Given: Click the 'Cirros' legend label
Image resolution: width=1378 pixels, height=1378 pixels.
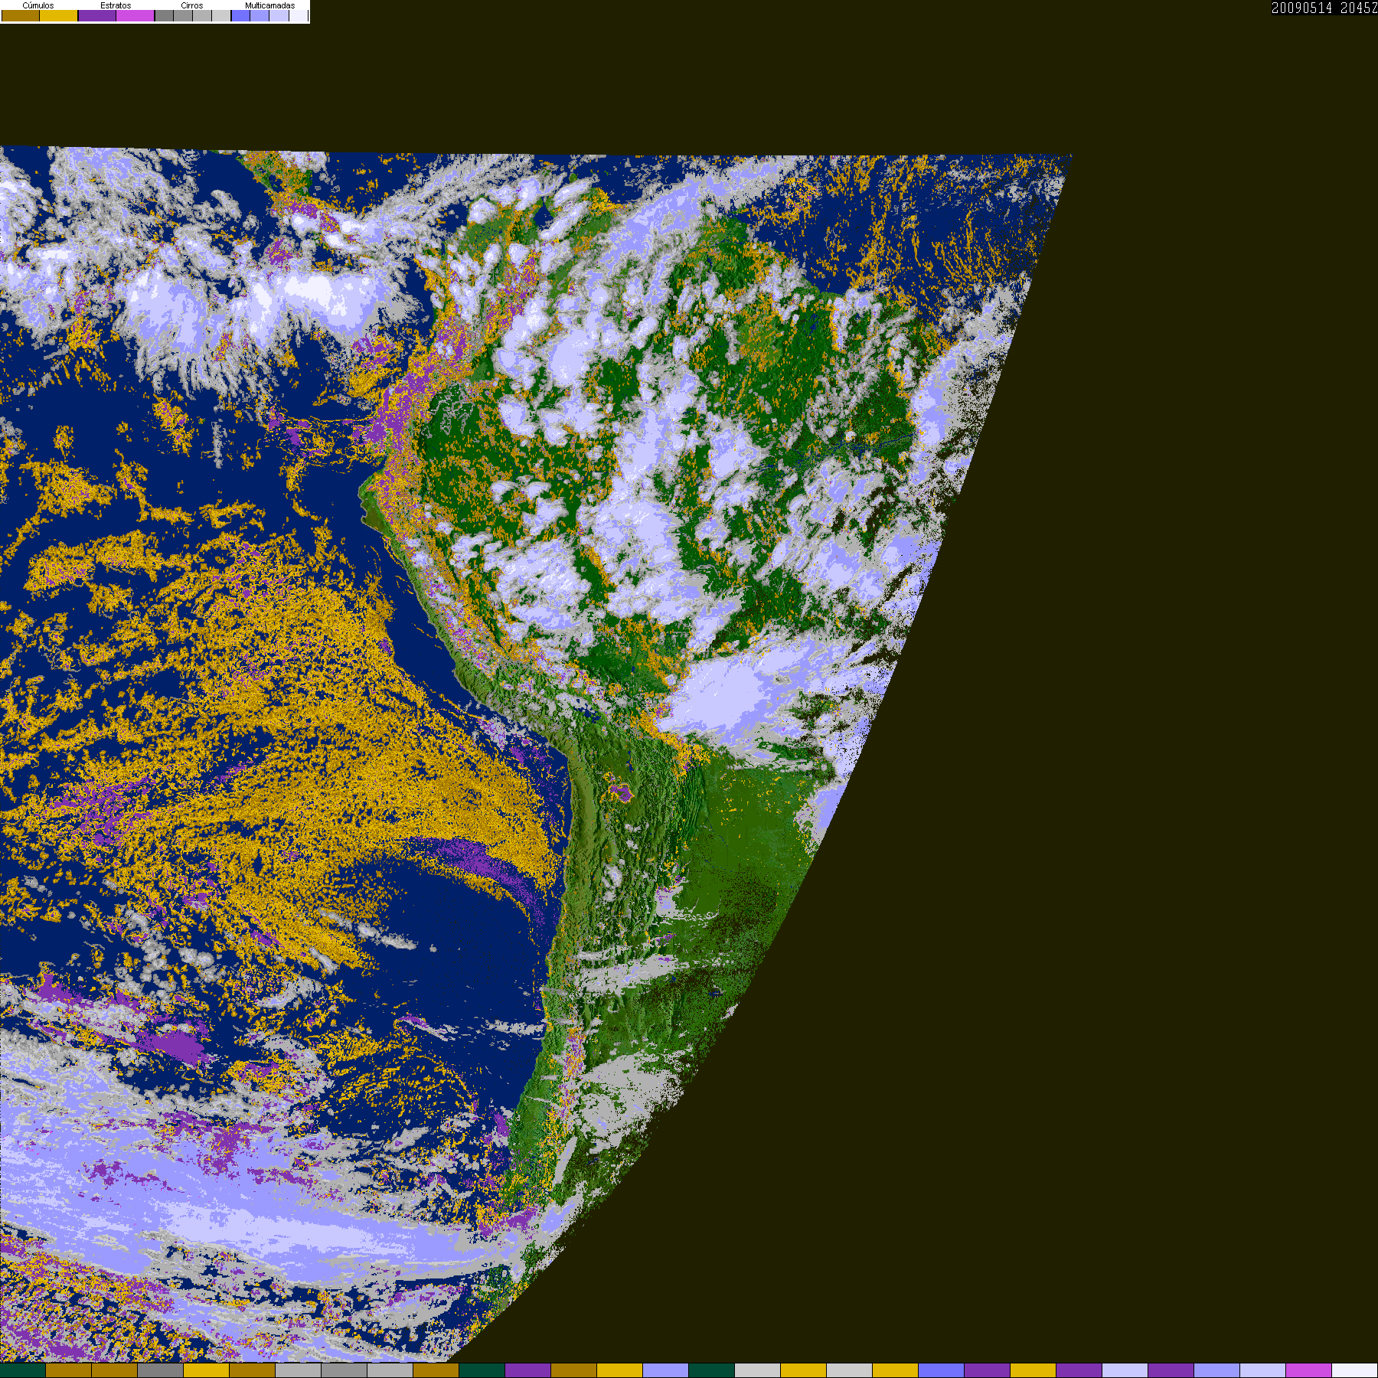Looking at the screenshot, I should [x=192, y=5].
